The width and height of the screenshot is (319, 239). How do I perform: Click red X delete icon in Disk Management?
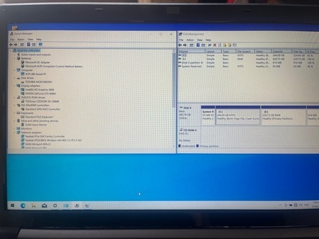(x=215, y=45)
